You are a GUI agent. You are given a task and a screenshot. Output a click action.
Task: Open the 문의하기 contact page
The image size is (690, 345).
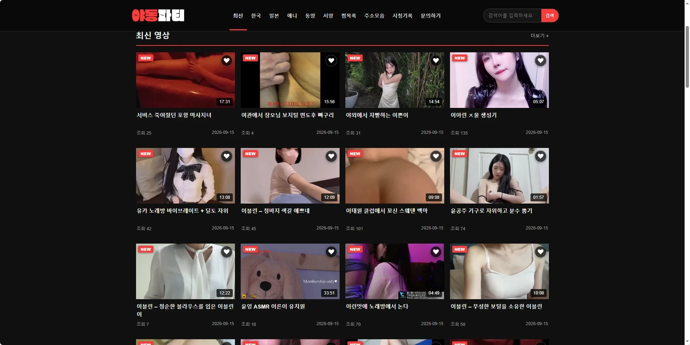click(431, 16)
